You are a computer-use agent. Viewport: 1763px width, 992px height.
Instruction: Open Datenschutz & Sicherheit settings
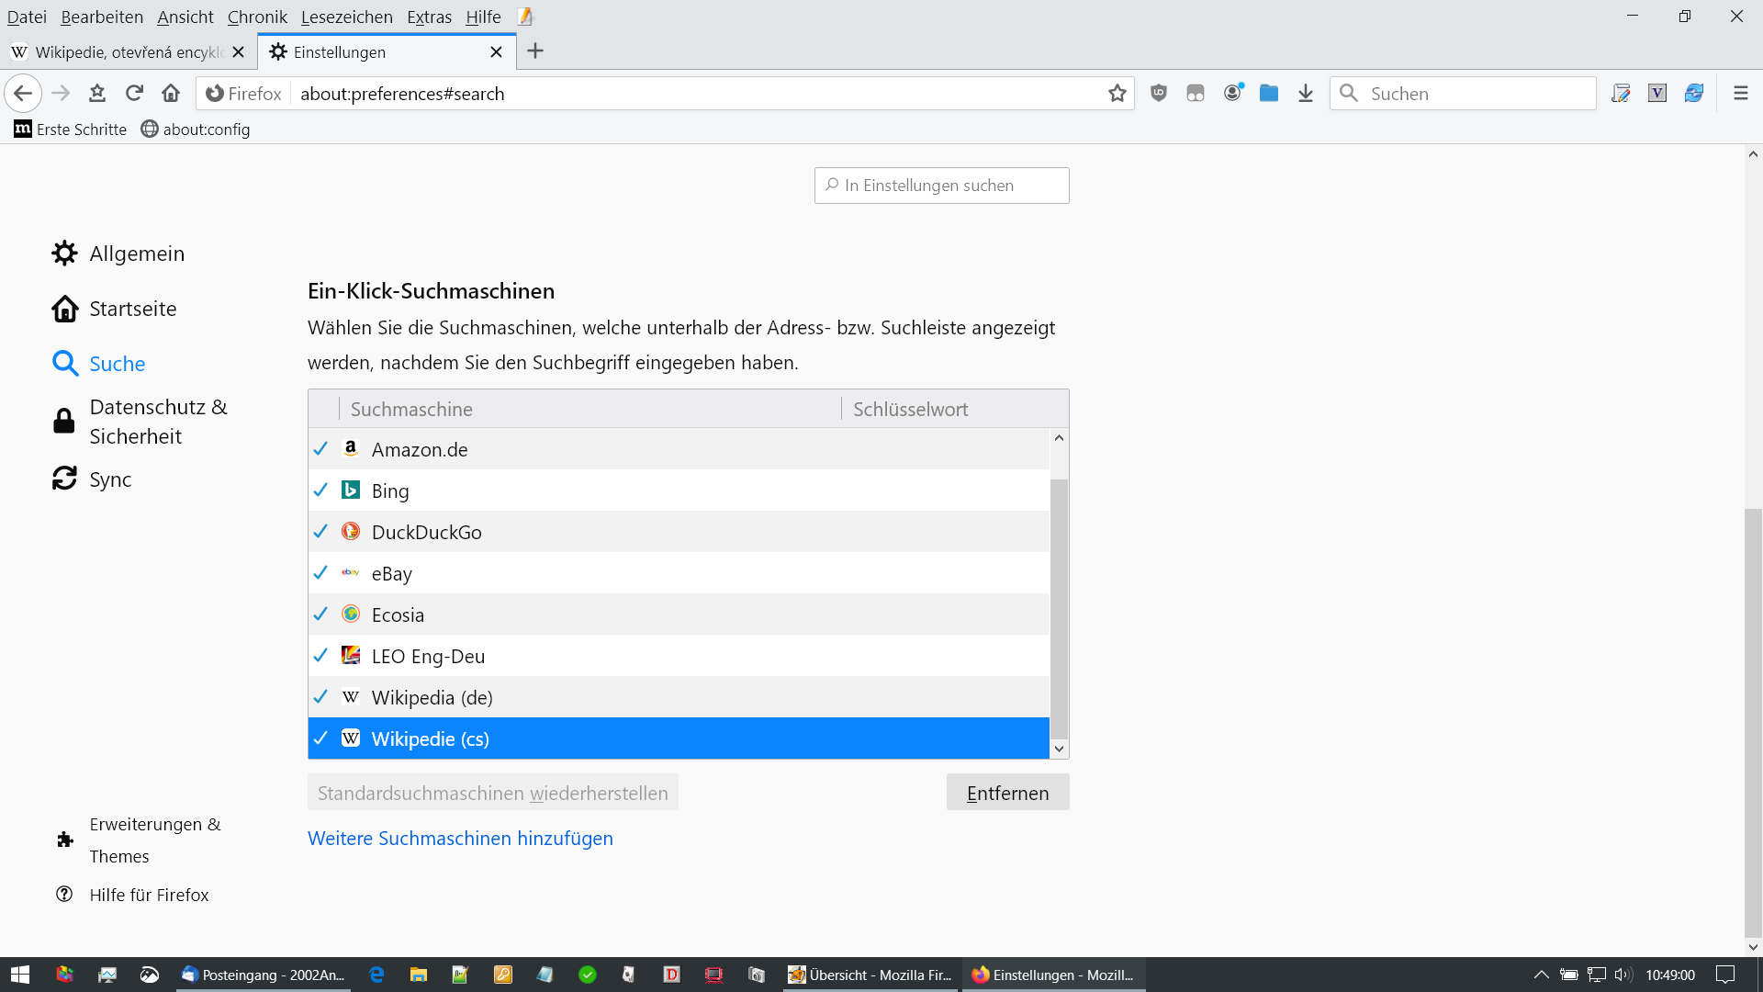pos(158,422)
